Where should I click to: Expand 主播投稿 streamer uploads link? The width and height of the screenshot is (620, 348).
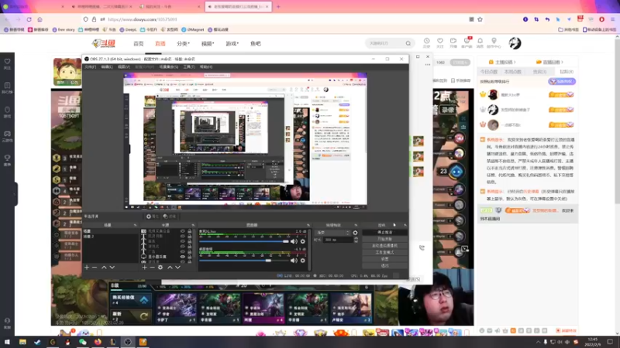tap(502, 62)
